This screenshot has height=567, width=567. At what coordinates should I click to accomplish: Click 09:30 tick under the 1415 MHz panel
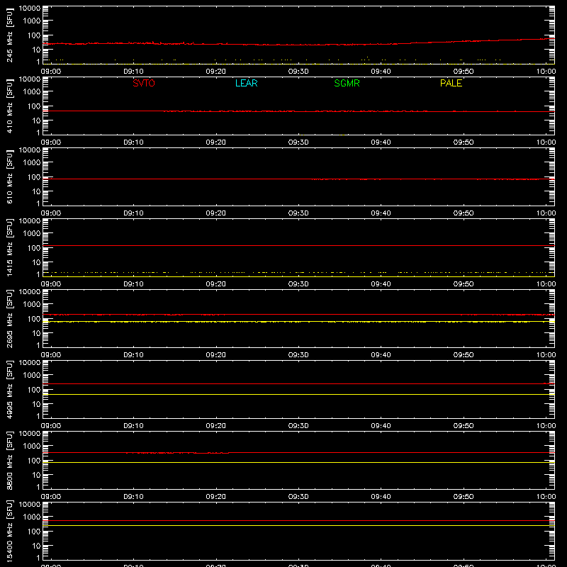point(298,284)
